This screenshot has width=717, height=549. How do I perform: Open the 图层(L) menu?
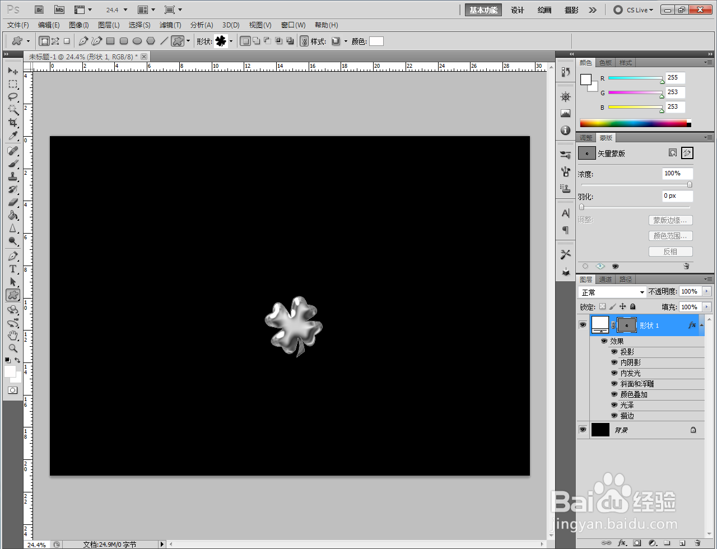pyautogui.click(x=109, y=25)
